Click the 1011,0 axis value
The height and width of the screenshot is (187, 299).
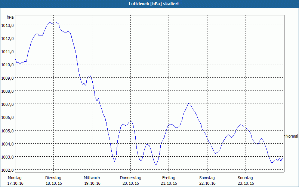tap(7, 52)
